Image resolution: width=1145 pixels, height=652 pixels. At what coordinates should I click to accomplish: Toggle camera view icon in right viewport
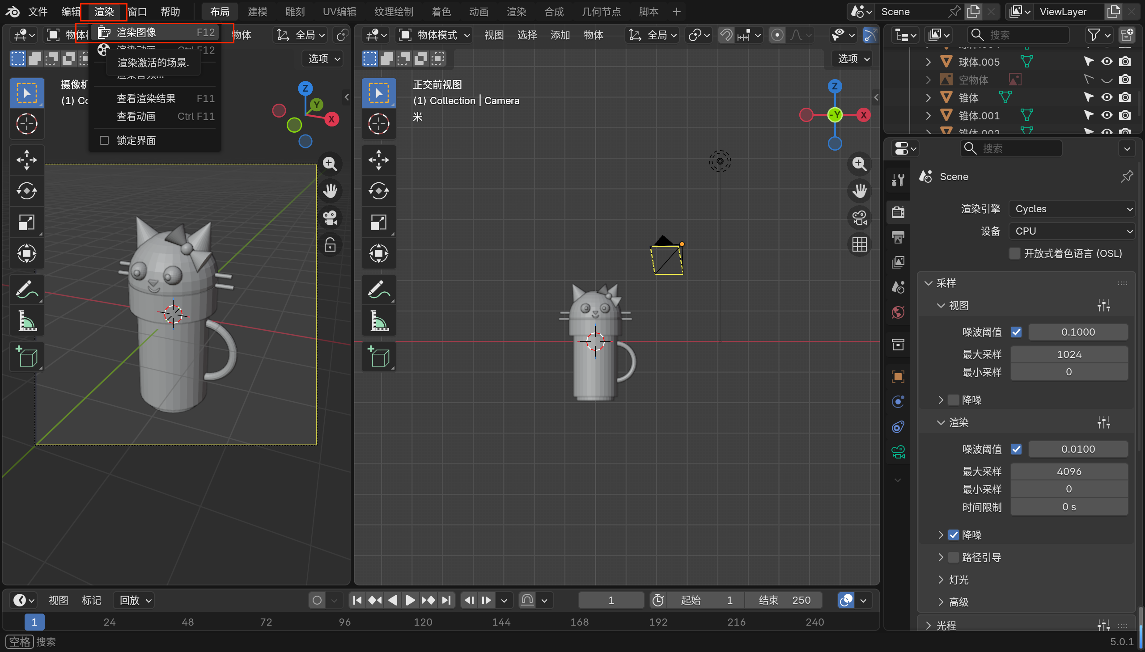(x=859, y=218)
